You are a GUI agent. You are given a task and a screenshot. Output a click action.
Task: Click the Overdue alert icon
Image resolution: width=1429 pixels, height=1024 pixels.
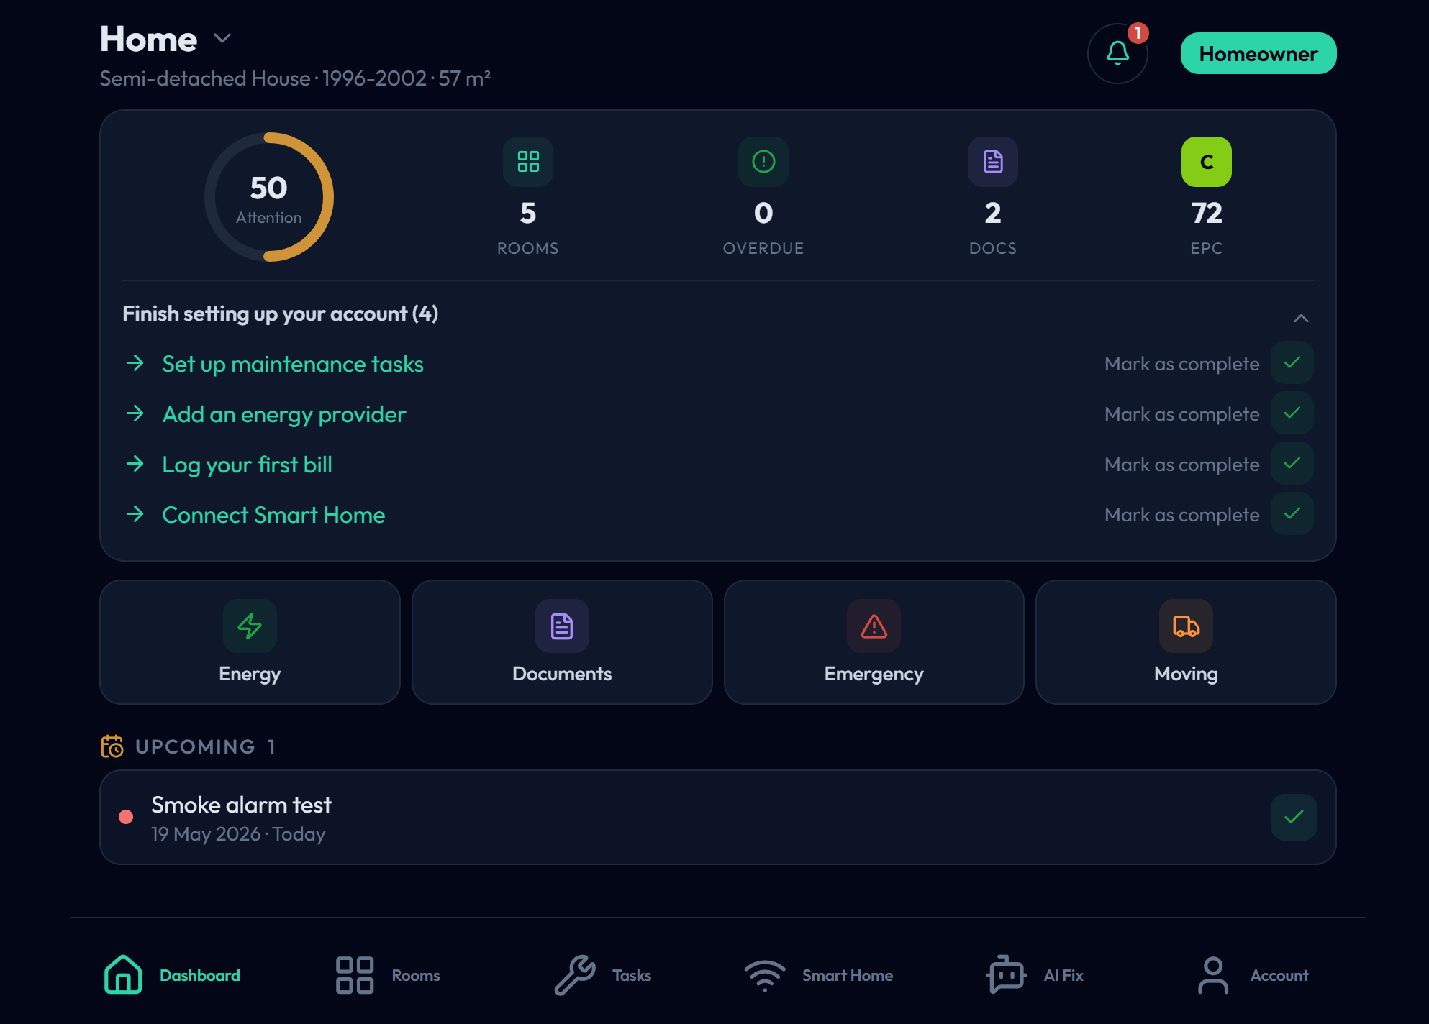pos(763,162)
